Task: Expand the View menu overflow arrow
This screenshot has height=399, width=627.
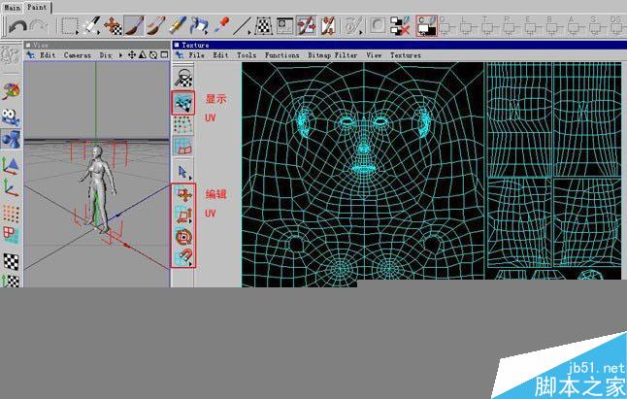Action: (x=120, y=55)
